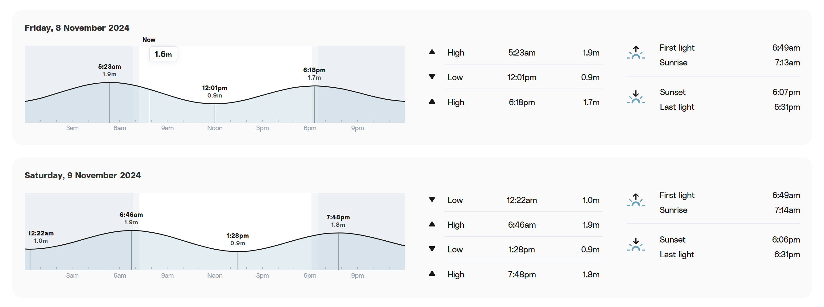This screenshot has width=824, height=307.
Task: Click down-arrow icon beside Saturday 1:28pm Low
Action: (432, 249)
